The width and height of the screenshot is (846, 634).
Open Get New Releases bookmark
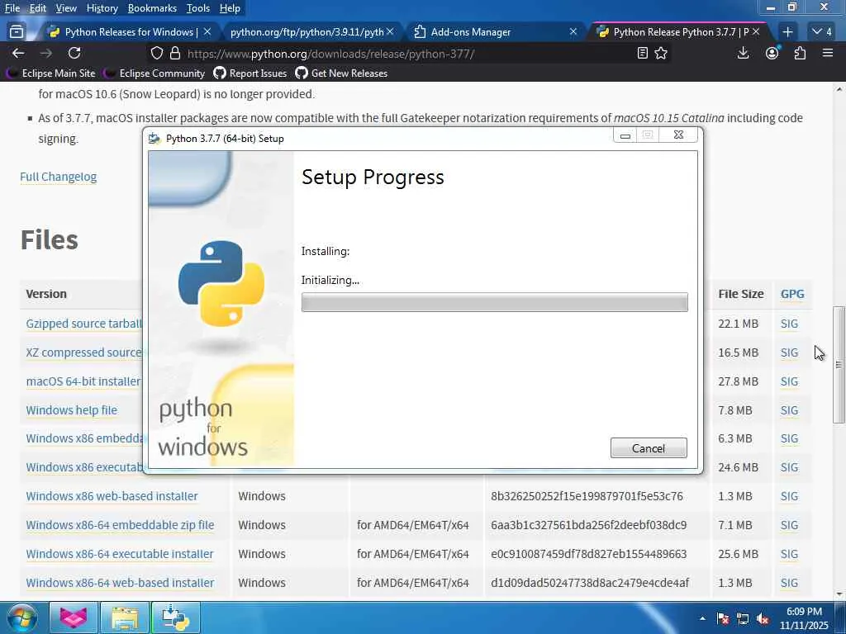(341, 73)
